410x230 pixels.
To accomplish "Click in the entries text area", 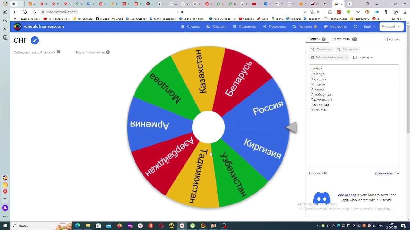I will (354, 116).
